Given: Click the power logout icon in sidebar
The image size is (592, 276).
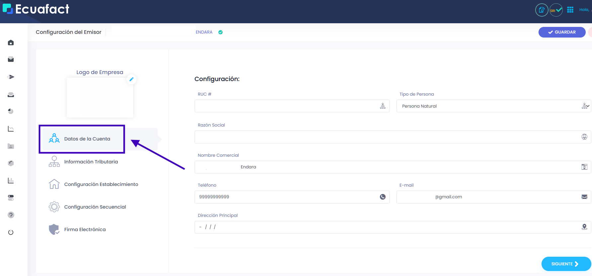Looking at the screenshot, I should click(11, 232).
